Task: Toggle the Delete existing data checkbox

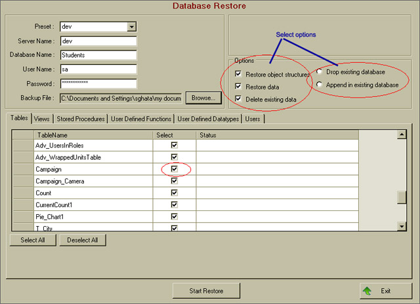Action: tap(238, 99)
